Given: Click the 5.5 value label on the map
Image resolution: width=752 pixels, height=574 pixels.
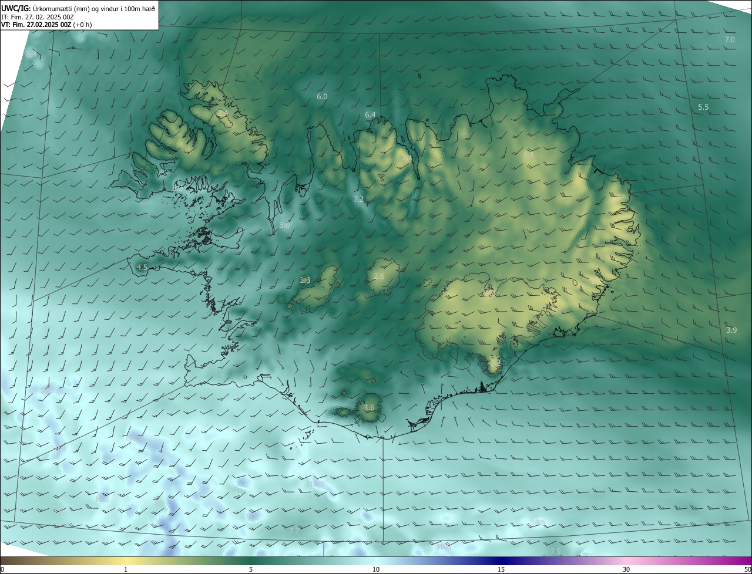Looking at the screenshot, I should click(703, 107).
